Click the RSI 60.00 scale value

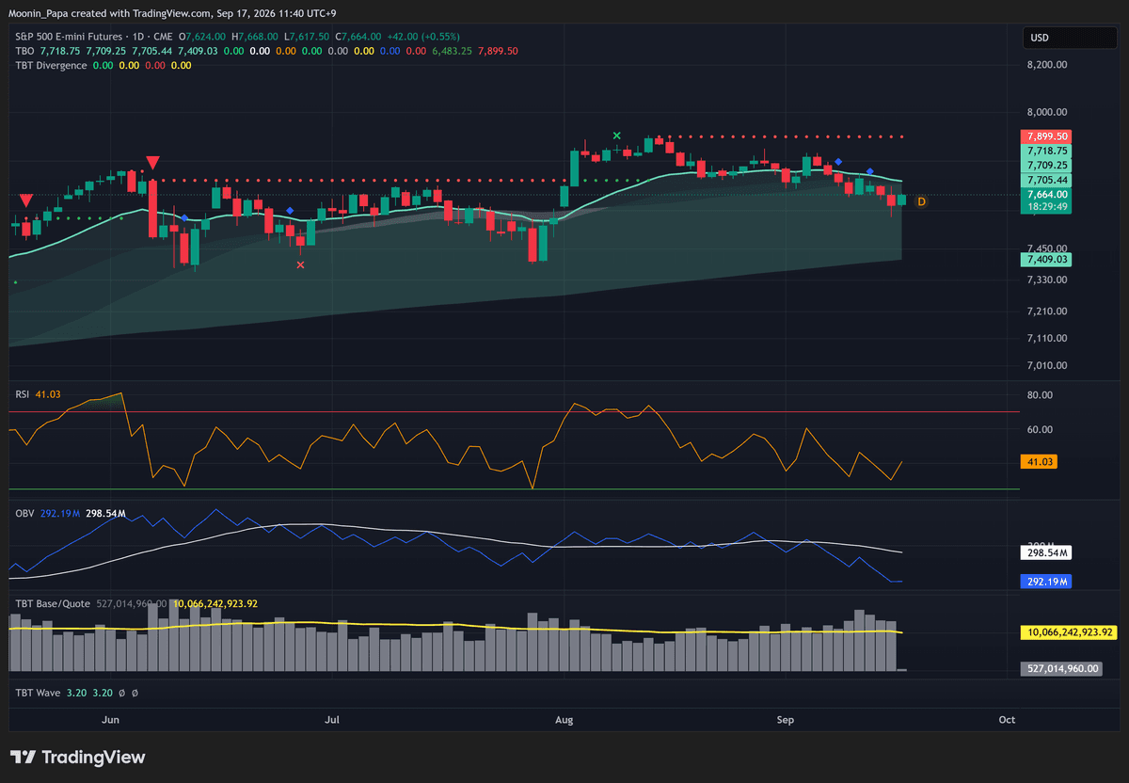click(x=1040, y=429)
